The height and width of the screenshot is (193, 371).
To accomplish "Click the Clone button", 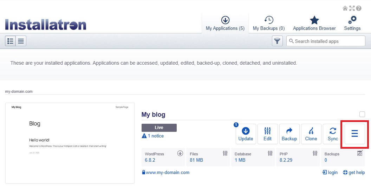I will point(311,134).
